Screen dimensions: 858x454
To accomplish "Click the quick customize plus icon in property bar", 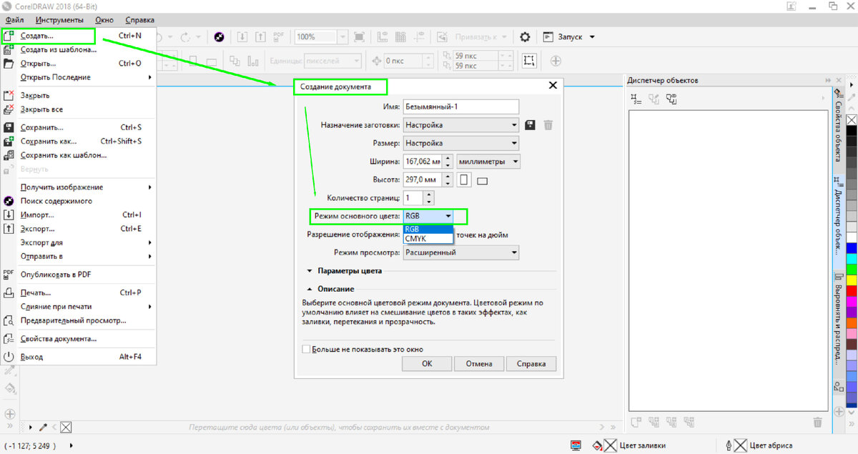I will click(x=555, y=61).
